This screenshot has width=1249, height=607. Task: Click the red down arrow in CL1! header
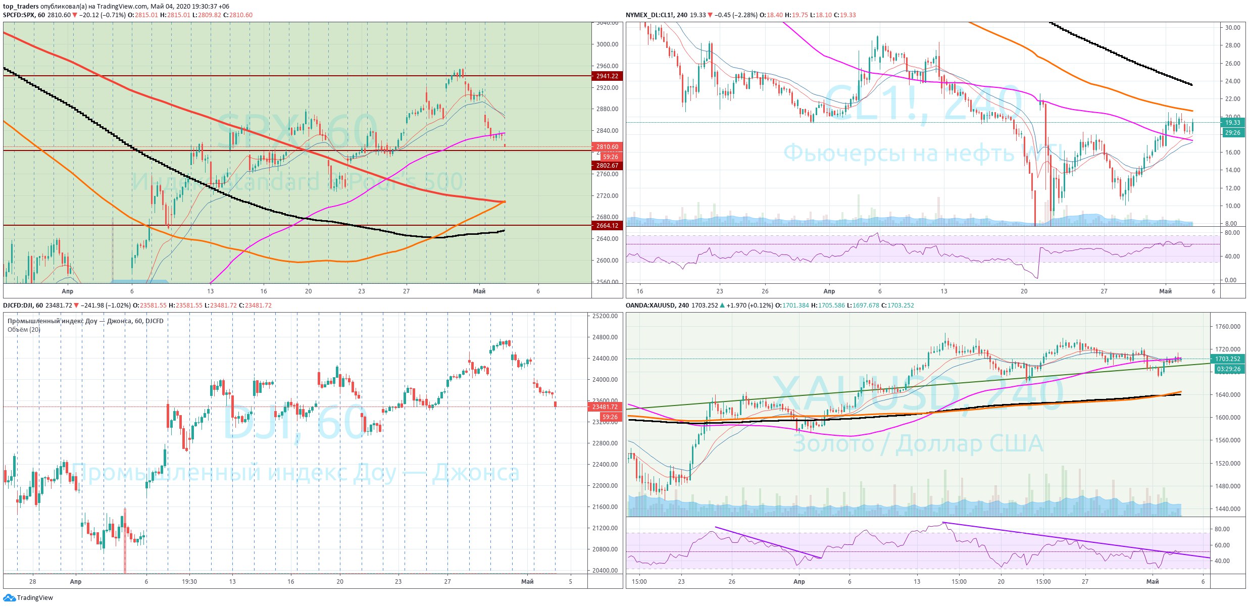coord(710,15)
